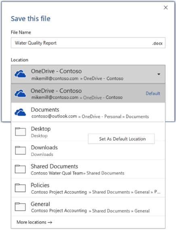Open the Location dropdown arrow
The width and height of the screenshot is (176, 231).
tap(159, 74)
